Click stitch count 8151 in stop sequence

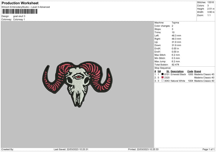click(x=167, y=74)
